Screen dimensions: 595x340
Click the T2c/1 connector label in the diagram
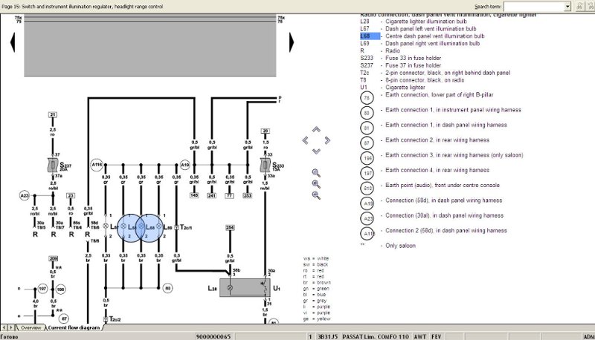(186, 227)
